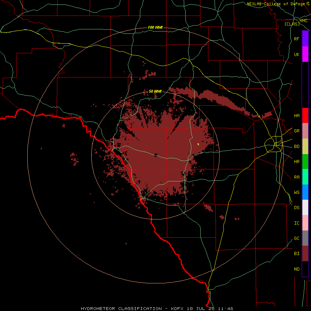Click the HA red legend swatch
This screenshot has height=311, width=311.
pyautogui.click(x=305, y=115)
